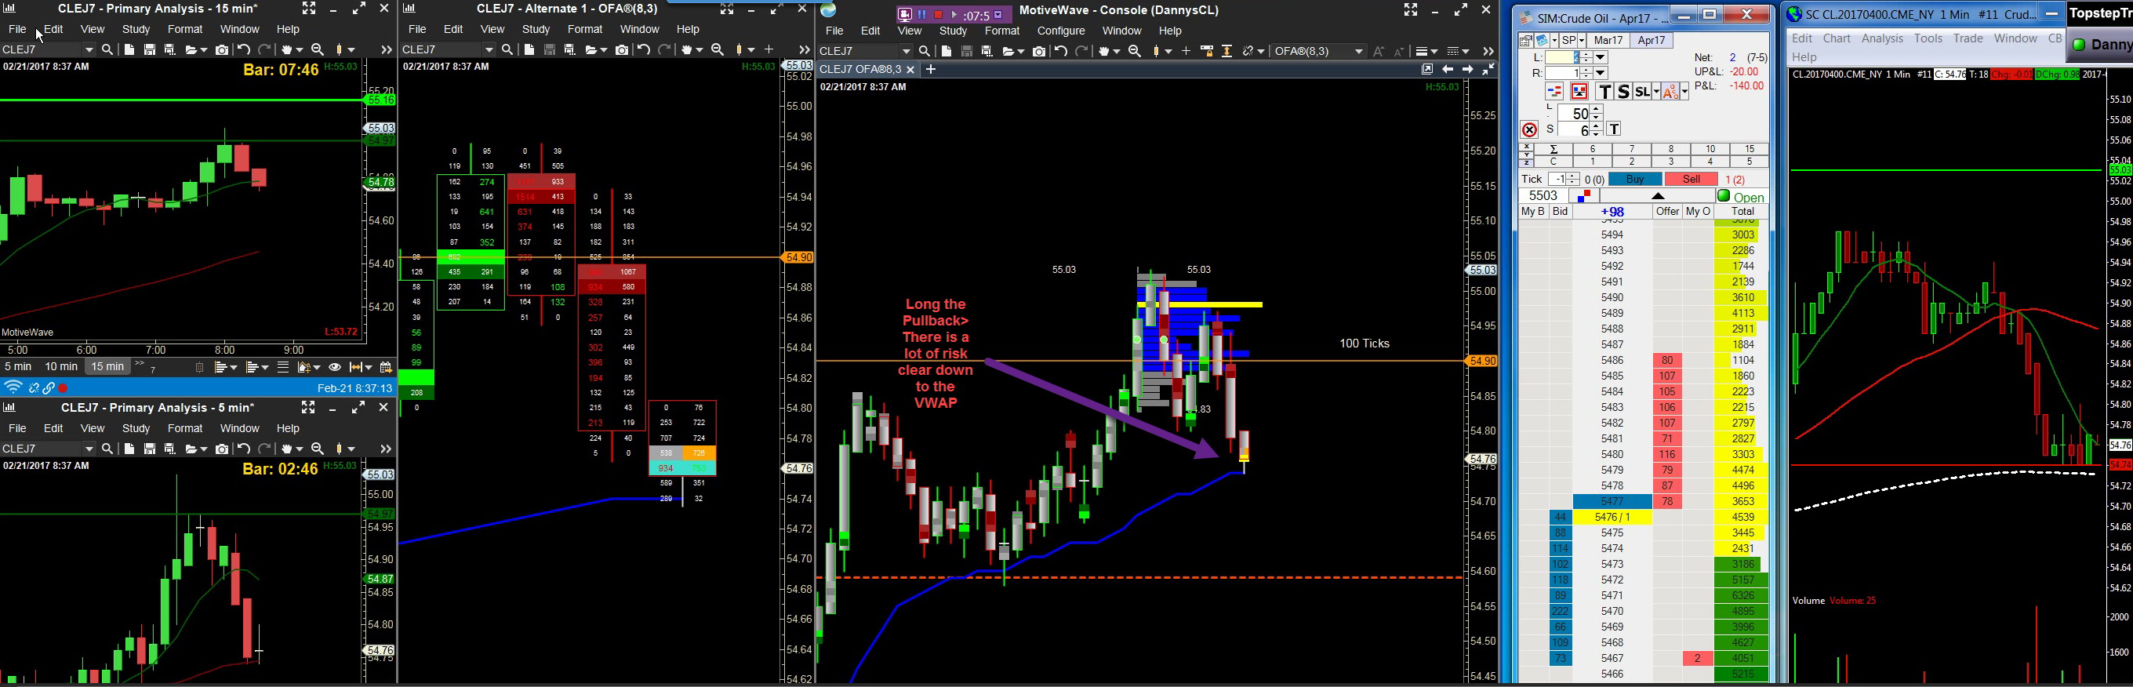Click the orange 54.90 price marker in Console
2133x687 pixels.
pos(1481,361)
